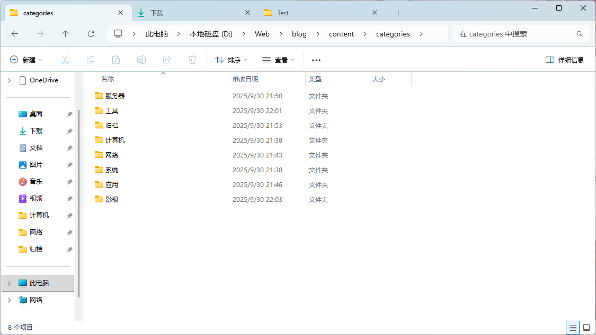596x335 pixels.
Task: Refresh the current folder view
Action: click(x=91, y=34)
